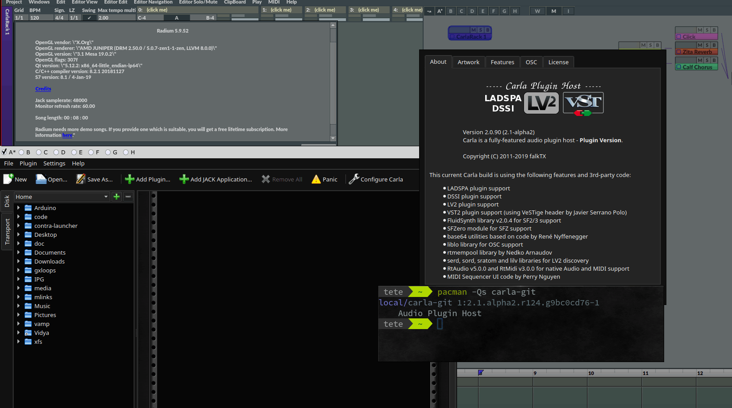Click the green plus bookmark button by Home

click(x=116, y=197)
